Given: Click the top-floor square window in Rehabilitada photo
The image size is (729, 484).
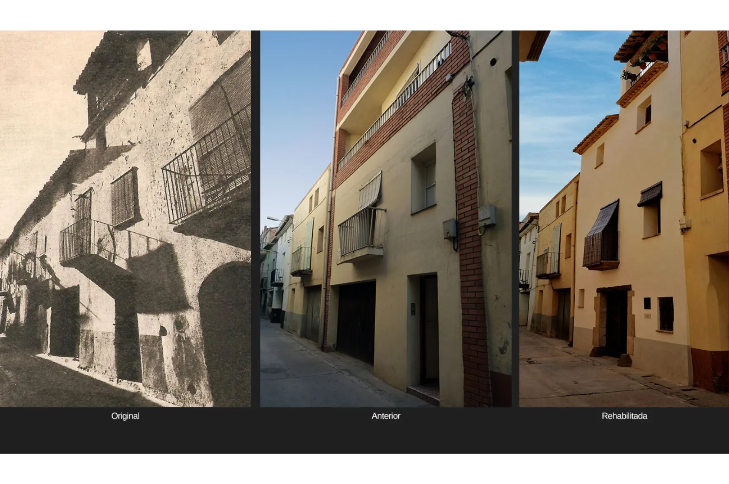Looking at the screenshot, I should [644, 114].
